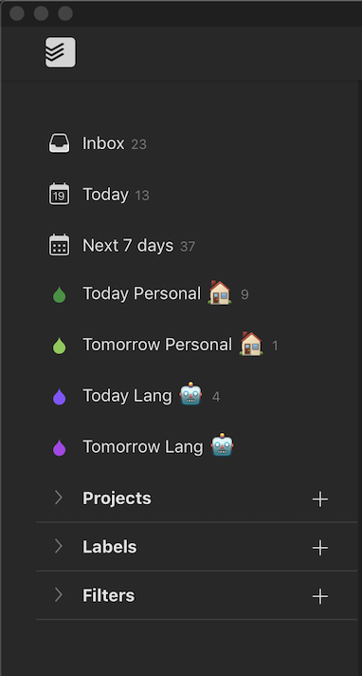362x676 pixels.
Task: Click the dark green Today Personal droplet
Action: click(60, 295)
